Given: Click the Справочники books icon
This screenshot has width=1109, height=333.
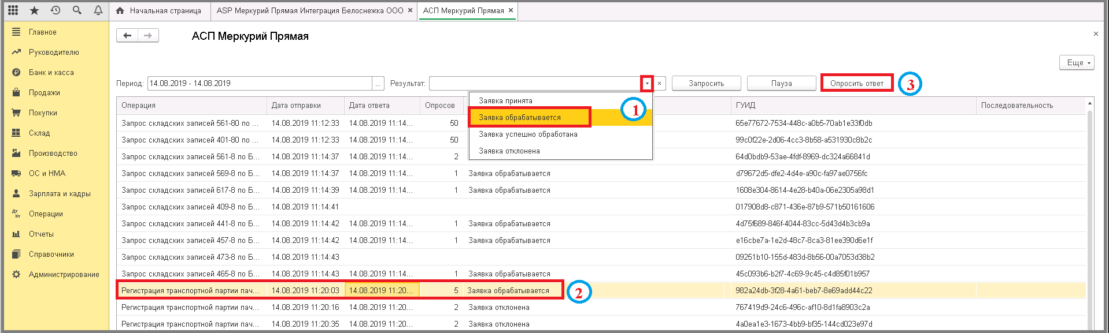Looking at the screenshot, I should (x=16, y=254).
